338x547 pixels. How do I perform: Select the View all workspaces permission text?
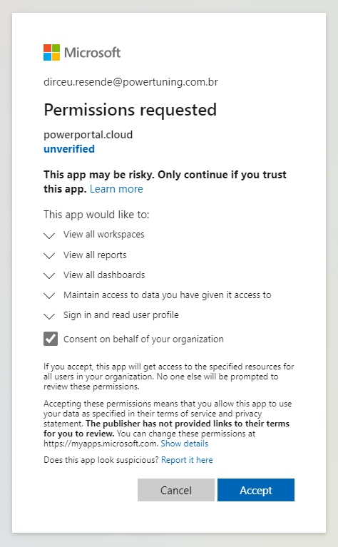click(104, 235)
